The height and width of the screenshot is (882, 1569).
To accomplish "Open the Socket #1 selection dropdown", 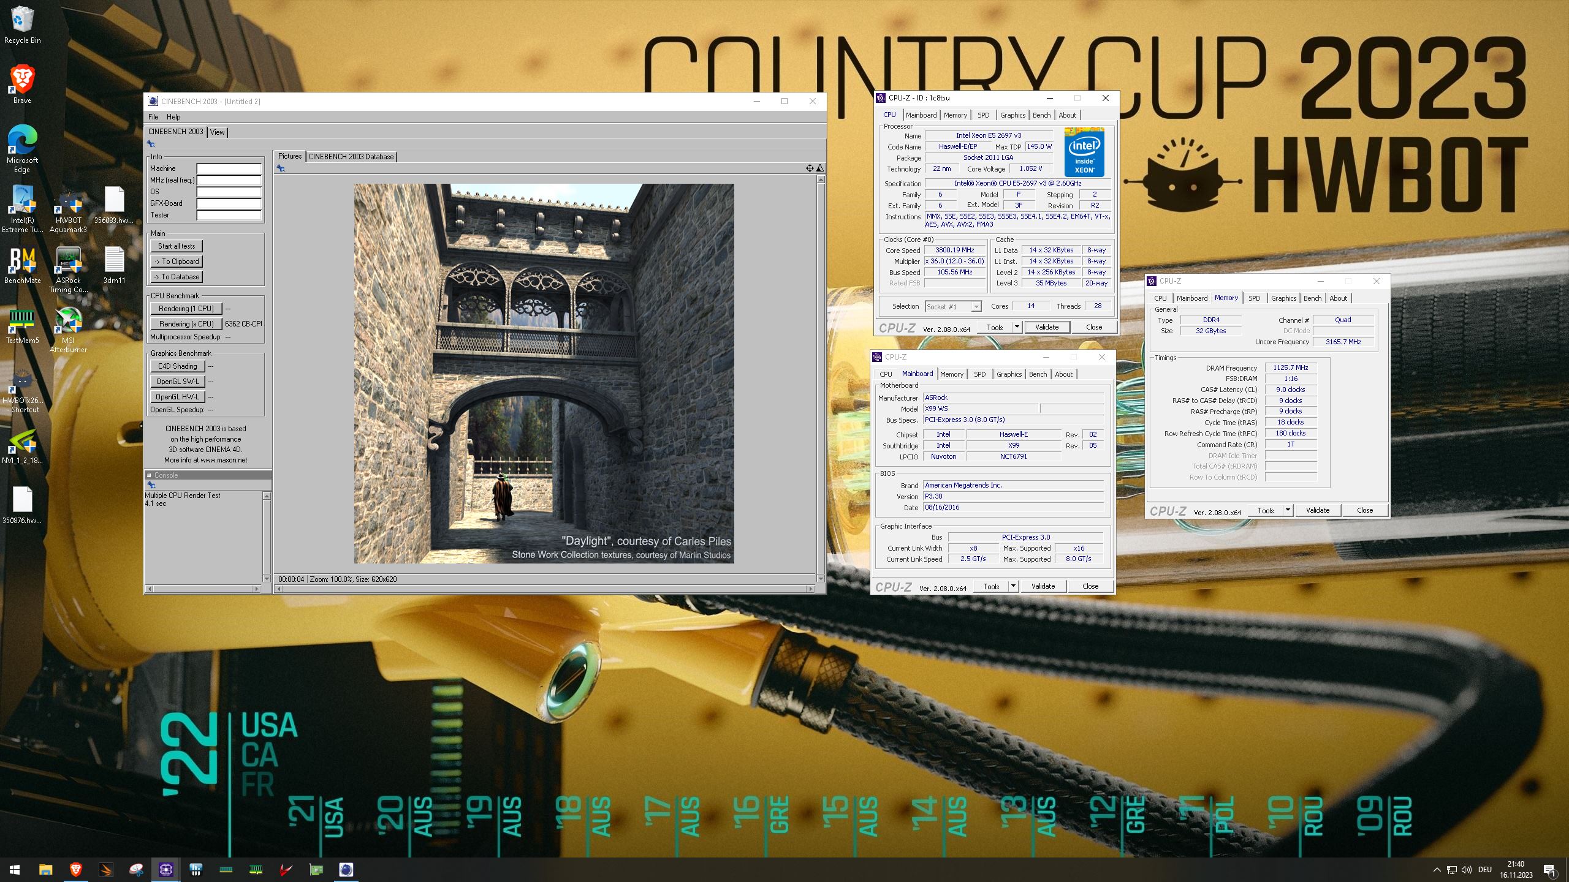I will click(x=953, y=306).
